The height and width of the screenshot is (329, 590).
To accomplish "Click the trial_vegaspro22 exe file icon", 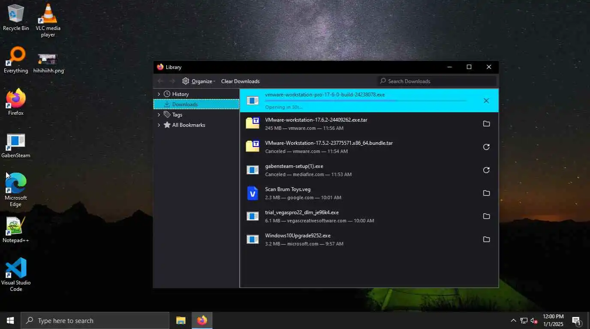I will pyautogui.click(x=253, y=216).
